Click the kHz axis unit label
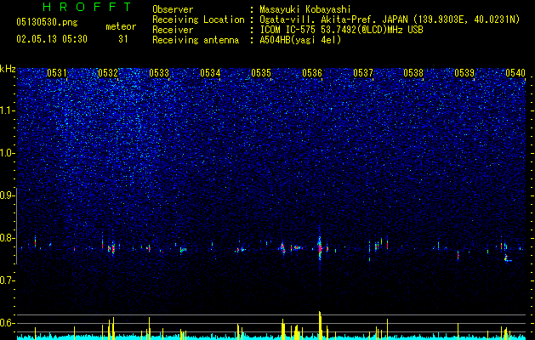Viewport: 535px width, 340px height. tap(8, 69)
